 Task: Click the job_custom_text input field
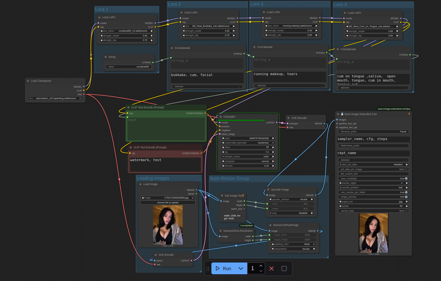click(x=374, y=174)
